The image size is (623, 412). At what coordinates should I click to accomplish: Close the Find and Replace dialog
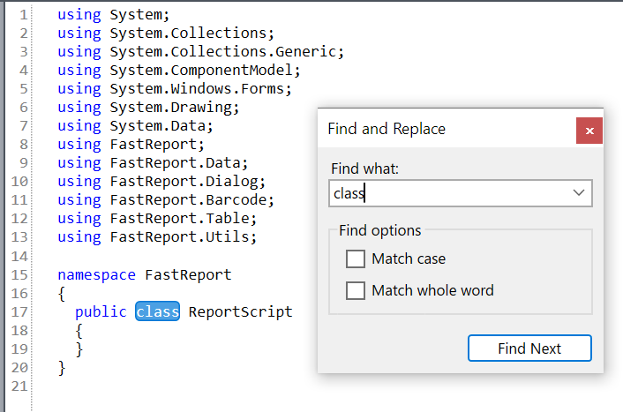tap(589, 130)
